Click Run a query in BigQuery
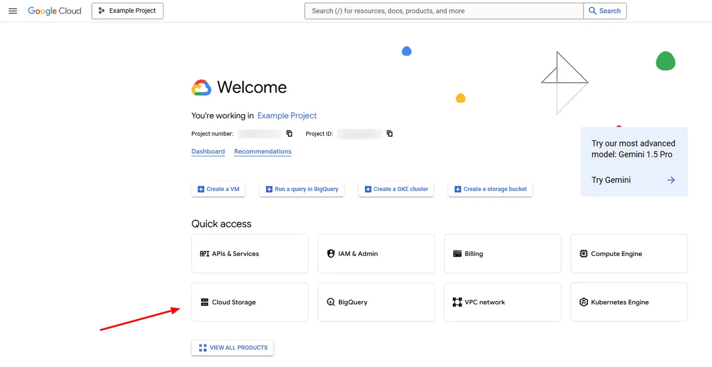 302,189
